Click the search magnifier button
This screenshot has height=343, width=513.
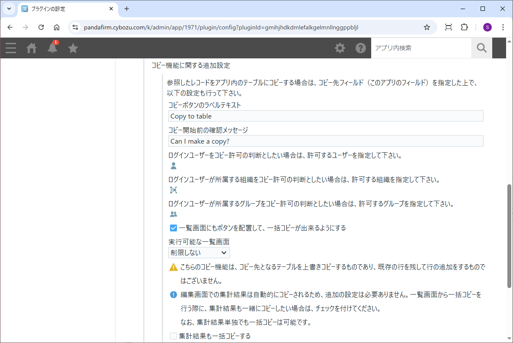[481, 48]
